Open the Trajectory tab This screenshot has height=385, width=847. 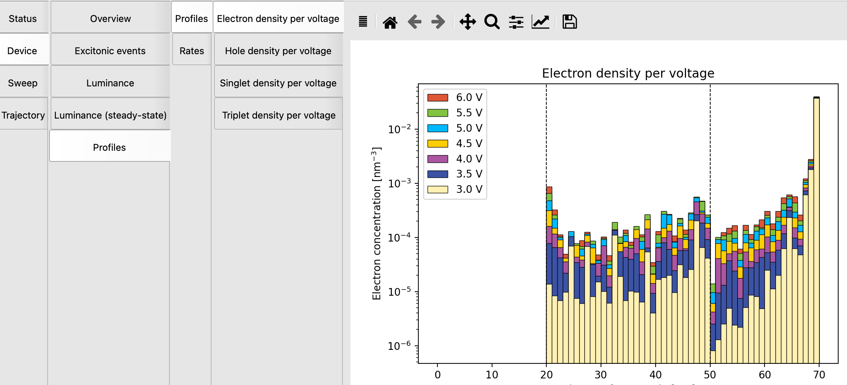click(x=23, y=115)
